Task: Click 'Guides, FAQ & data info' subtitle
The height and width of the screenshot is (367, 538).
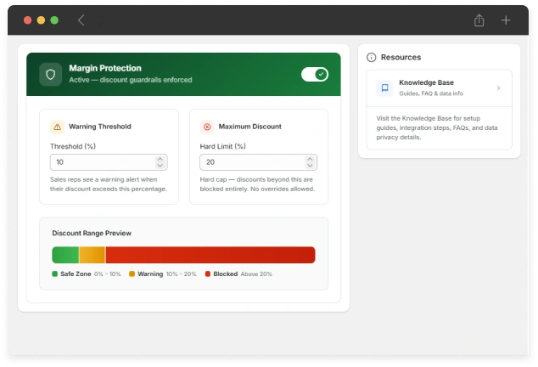Action: coord(431,93)
